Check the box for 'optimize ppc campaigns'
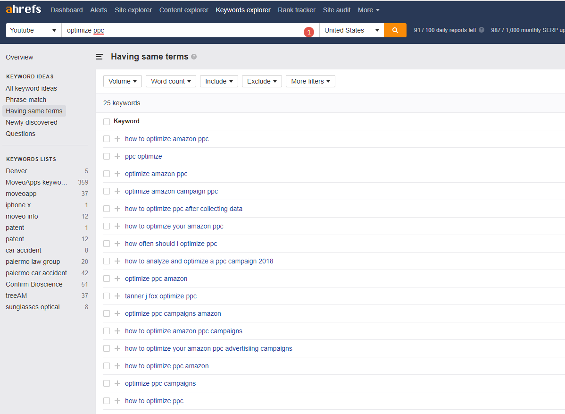565x414 pixels. pos(107,383)
